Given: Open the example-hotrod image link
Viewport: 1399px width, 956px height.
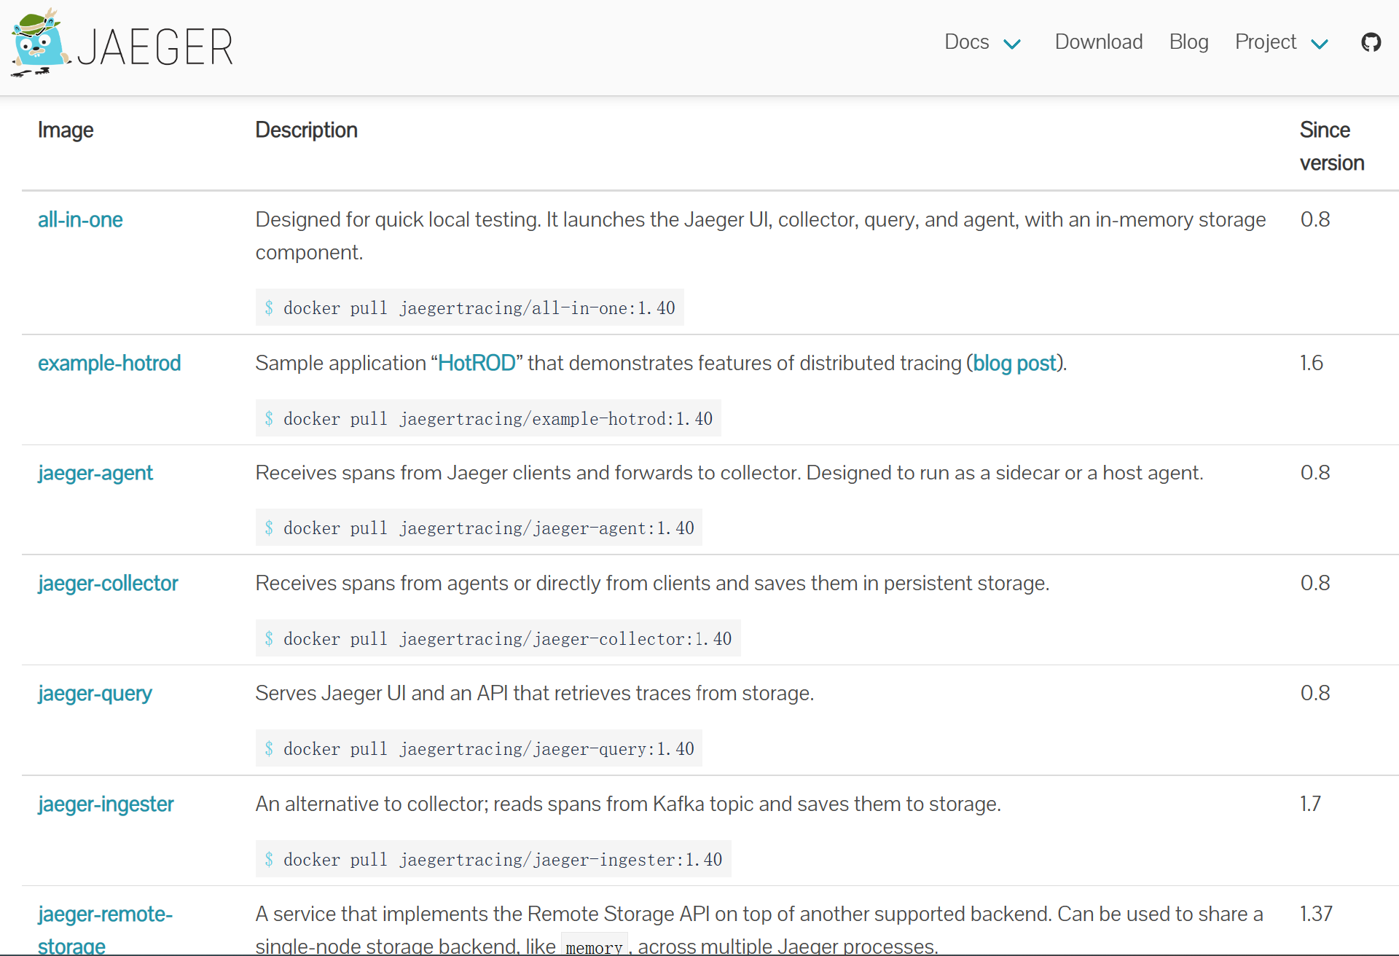Looking at the screenshot, I should click(109, 363).
